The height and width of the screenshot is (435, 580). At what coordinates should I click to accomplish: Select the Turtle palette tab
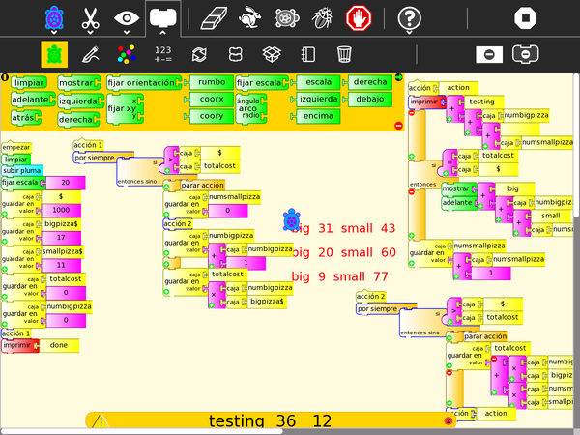pos(55,54)
